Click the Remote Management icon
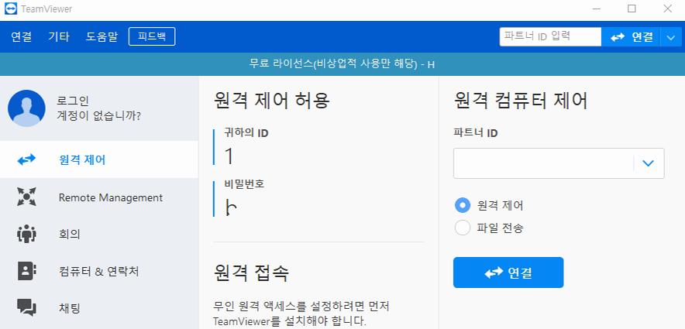 click(x=26, y=197)
